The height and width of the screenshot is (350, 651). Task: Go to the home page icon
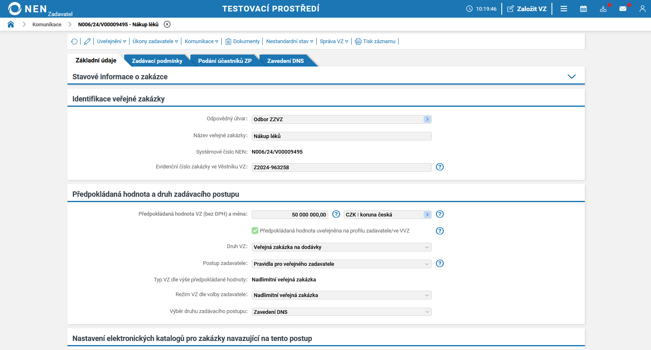(x=11, y=24)
